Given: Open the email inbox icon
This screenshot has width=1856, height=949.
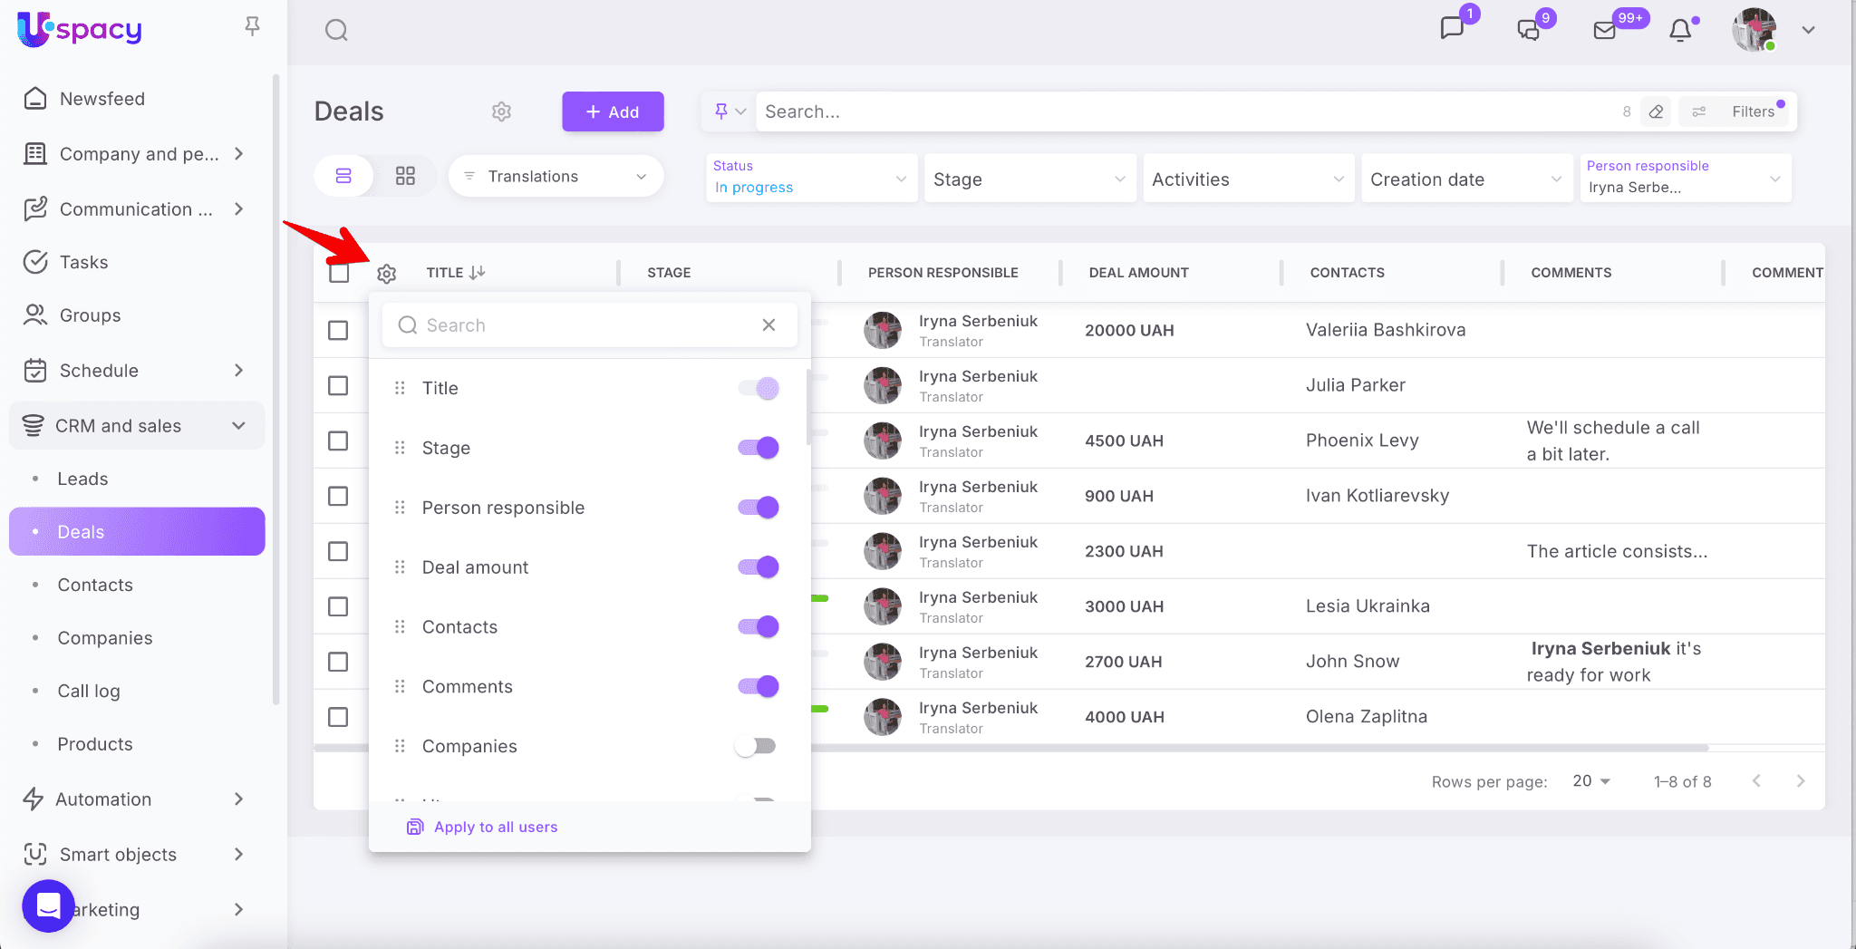Looking at the screenshot, I should pos(1605,31).
